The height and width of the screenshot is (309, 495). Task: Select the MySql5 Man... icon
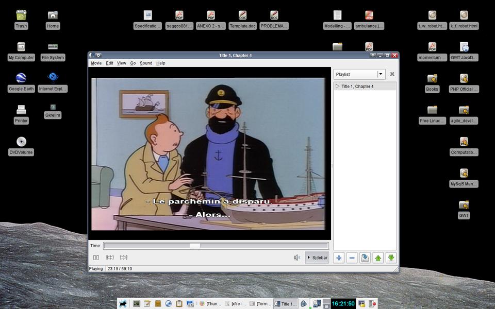click(464, 178)
